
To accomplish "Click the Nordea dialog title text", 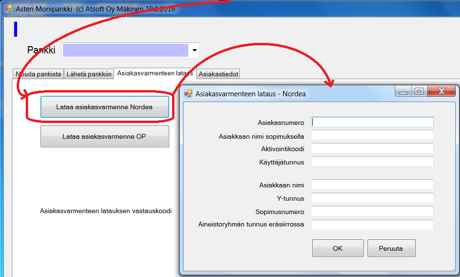I will click(x=251, y=94).
